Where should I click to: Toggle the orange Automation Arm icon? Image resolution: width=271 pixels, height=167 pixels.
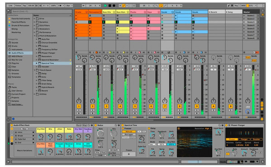pyautogui.click(x=124, y=6)
